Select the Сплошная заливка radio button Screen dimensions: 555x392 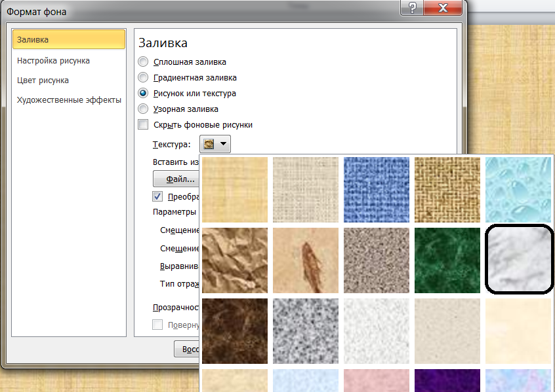tap(143, 62)
